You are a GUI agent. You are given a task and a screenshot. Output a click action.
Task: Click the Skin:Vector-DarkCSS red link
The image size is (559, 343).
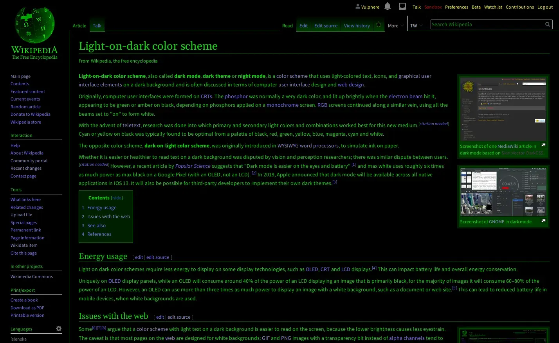[522, 153]
